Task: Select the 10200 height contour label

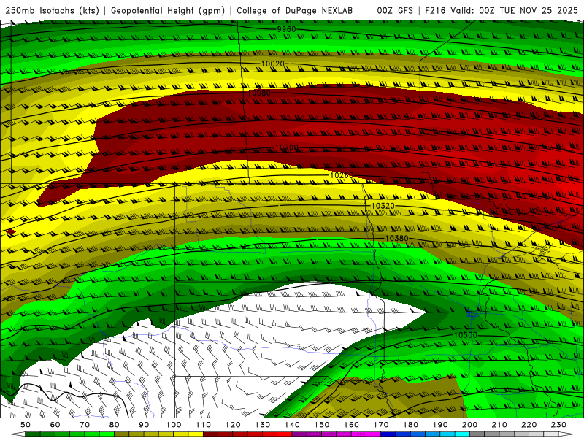Action: point(287,147)
